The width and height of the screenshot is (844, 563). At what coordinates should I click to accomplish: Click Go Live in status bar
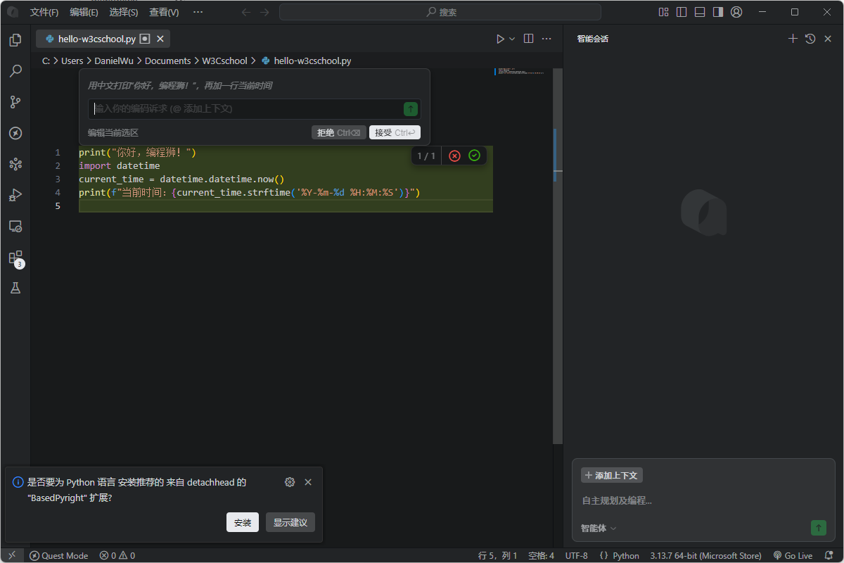[x=793, y=555]
